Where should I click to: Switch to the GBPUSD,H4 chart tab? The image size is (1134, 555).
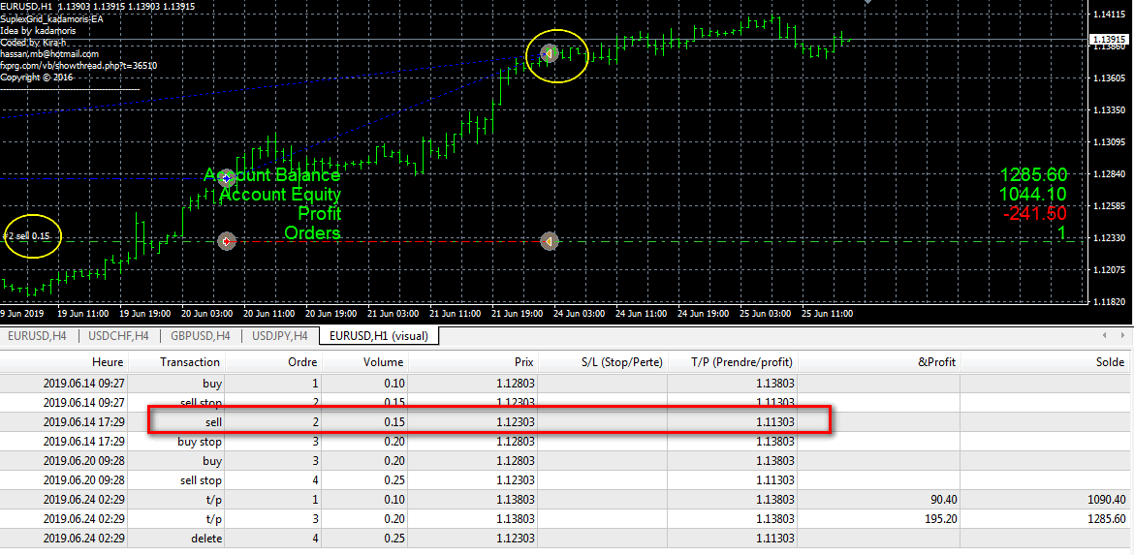(200, 336)
